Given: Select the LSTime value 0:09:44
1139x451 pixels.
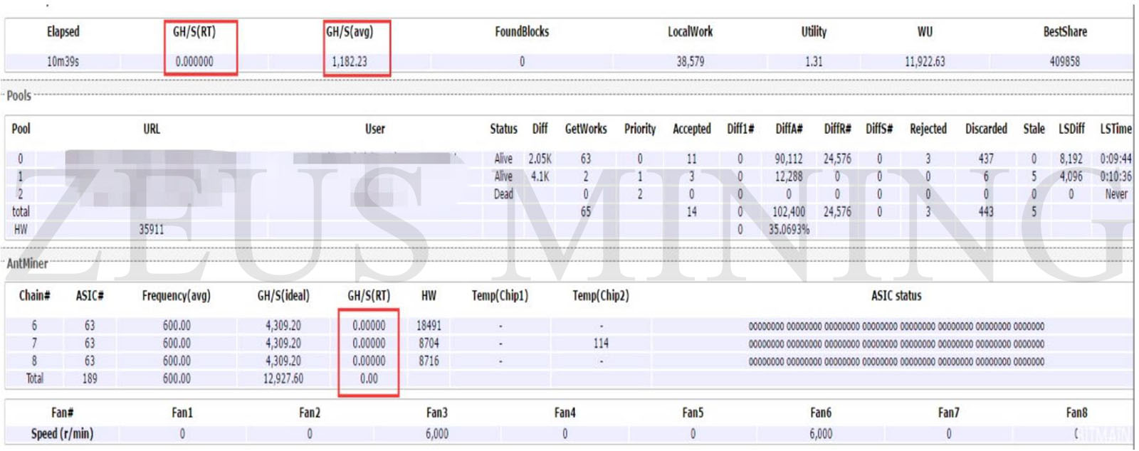Looking at the screenshot, I should point(1116,159).
